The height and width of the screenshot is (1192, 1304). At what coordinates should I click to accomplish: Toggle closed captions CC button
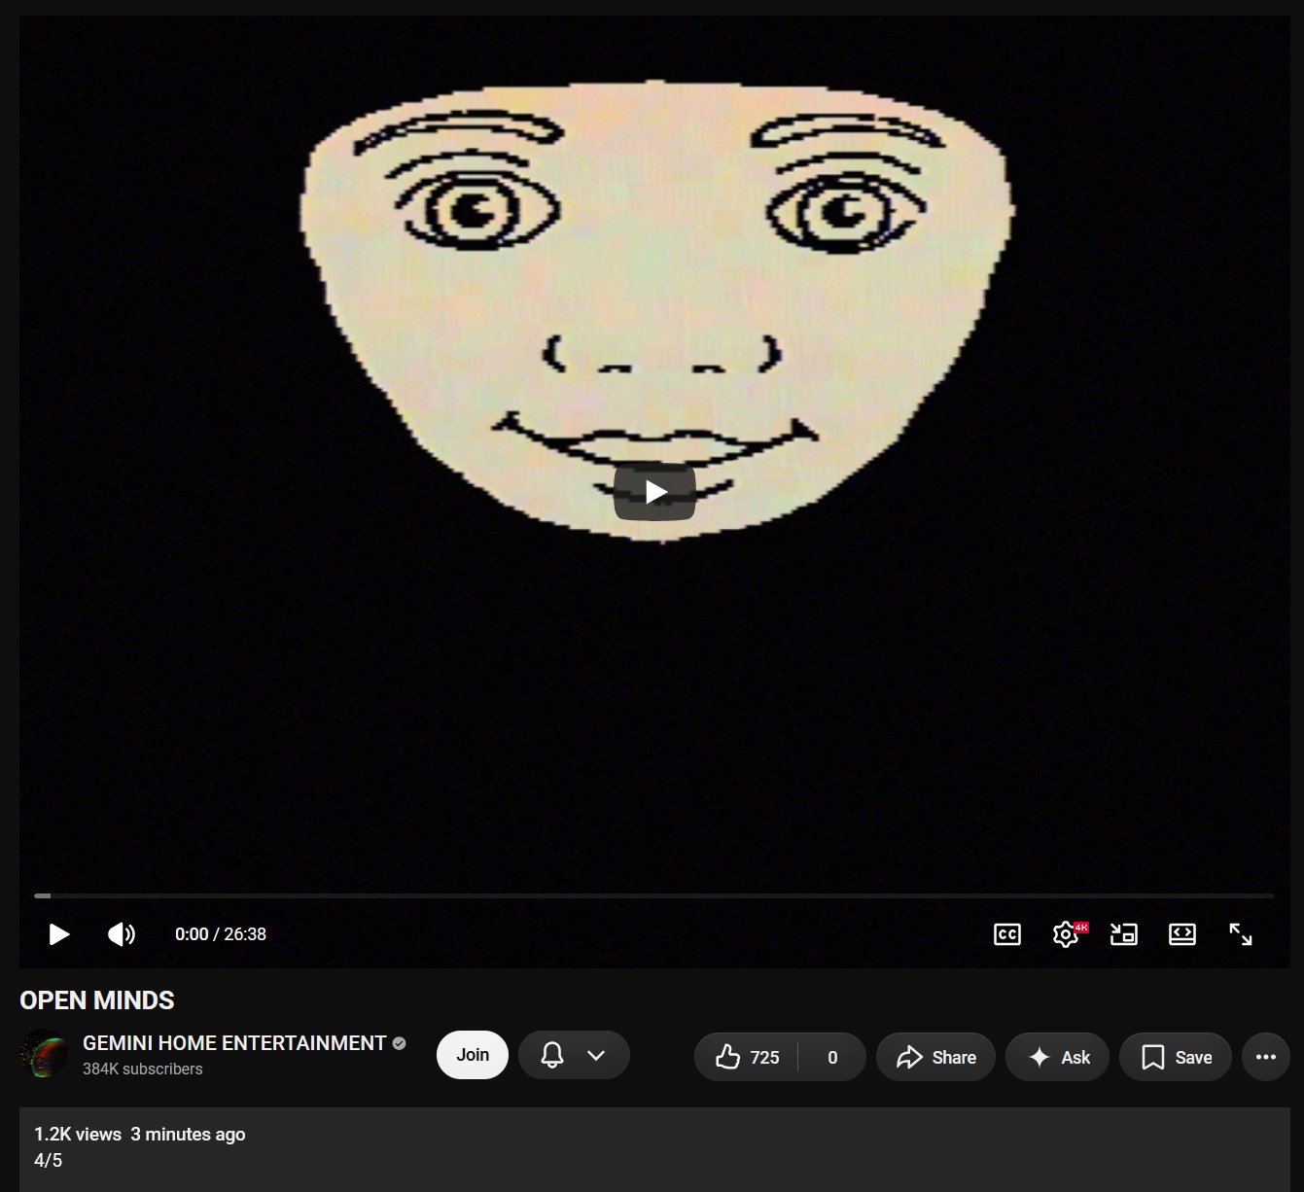pos(1007,934)
